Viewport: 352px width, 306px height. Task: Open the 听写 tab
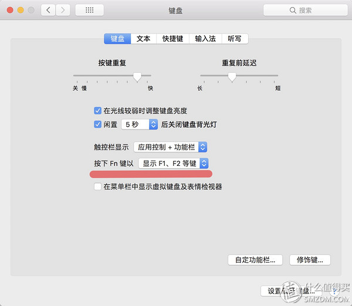235,39
